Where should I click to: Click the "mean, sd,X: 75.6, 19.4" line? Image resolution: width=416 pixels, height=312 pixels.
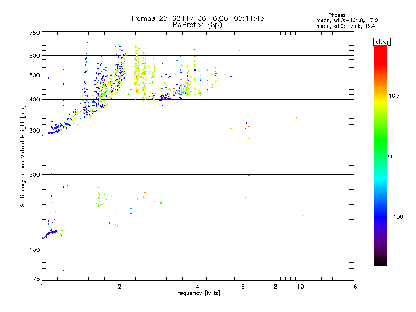coord(346,26)
